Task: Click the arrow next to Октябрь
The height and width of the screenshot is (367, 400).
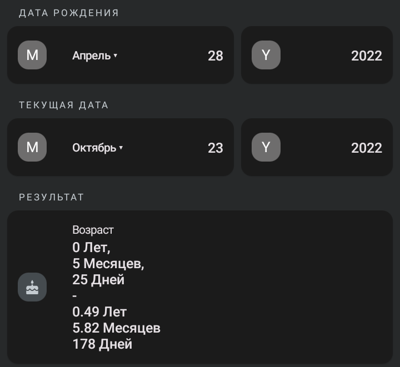Action: (121, 148)
